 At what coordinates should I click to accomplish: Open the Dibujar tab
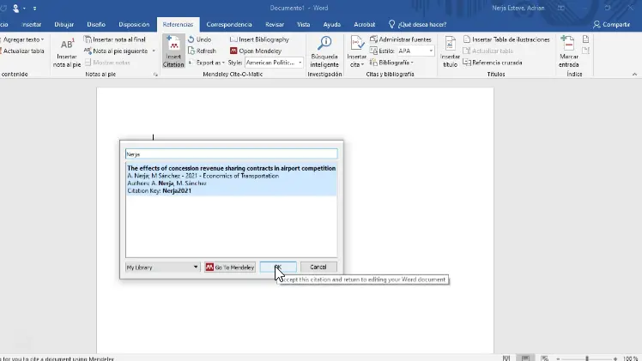pyautogui.click(x=64, y=25)
